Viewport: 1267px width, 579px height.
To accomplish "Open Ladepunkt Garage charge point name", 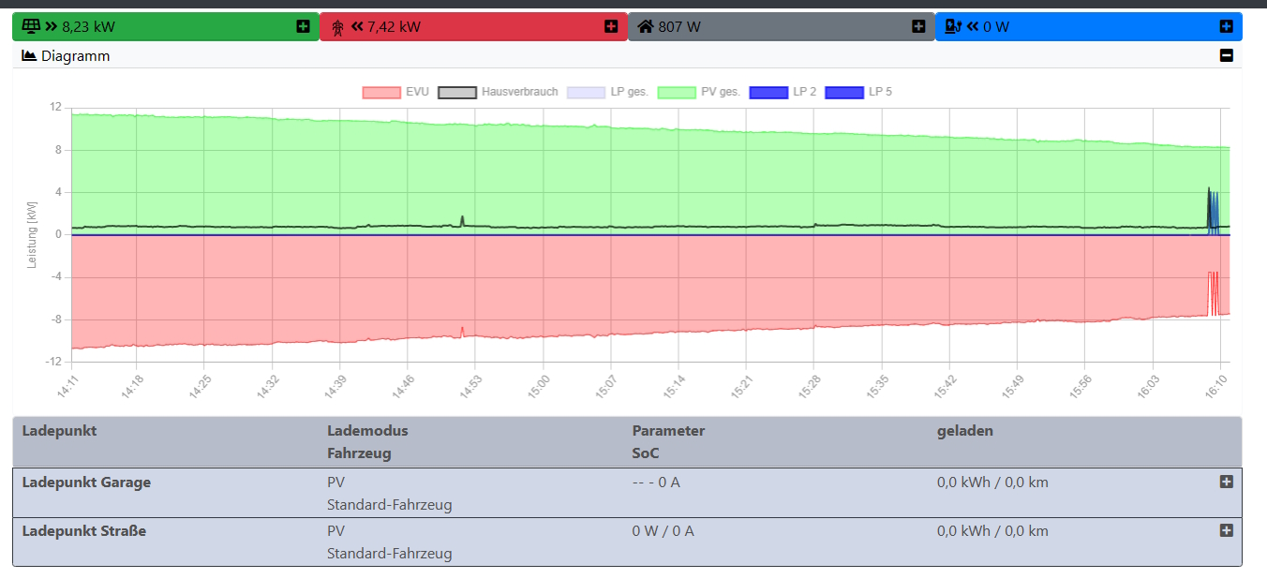I will pyautogui.click(x=86, y=482).
